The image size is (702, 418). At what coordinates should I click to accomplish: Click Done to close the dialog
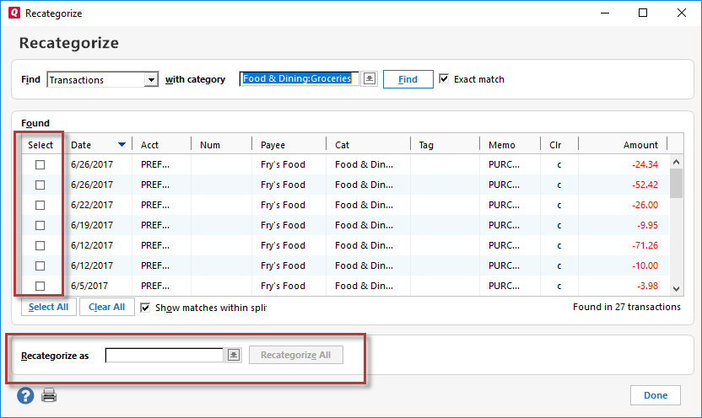coord(655,395)
